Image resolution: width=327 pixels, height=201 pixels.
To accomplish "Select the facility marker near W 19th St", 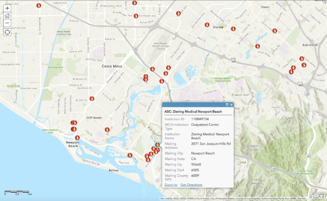I will click(x=92, y=98).
